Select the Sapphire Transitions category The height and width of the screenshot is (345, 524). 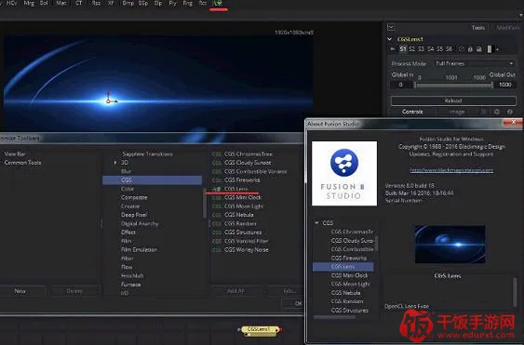pos(147,154)
